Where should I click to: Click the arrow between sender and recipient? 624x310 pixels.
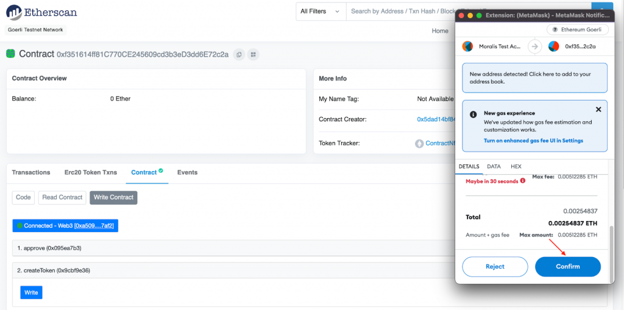535,46
